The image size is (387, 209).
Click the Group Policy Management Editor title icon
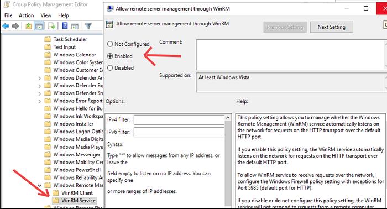point(7,4)
